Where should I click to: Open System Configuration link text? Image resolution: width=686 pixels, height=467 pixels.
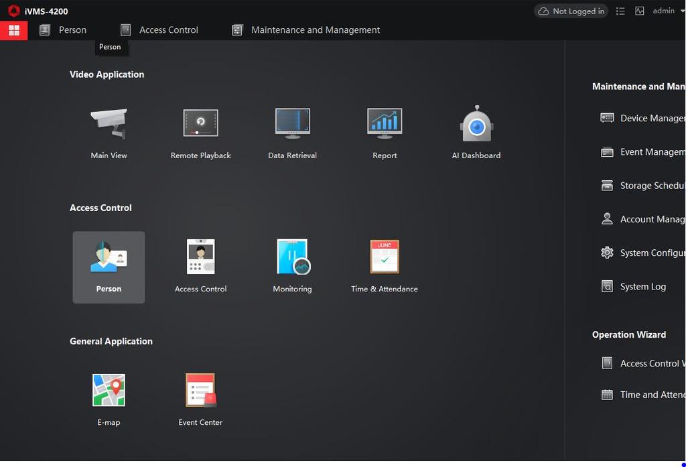pos(653,253)
